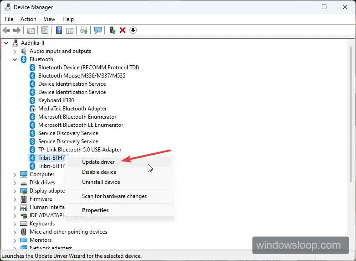356x261 pixels.
Task: Choose Disable device in context menu
Action: (x=119, y=172)
